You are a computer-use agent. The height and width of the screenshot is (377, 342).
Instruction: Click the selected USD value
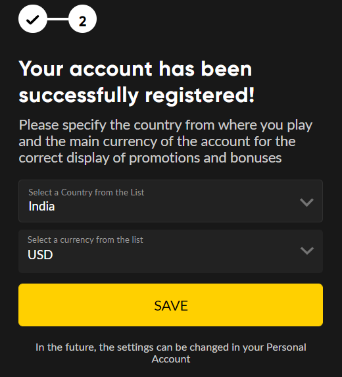point(40,255)
